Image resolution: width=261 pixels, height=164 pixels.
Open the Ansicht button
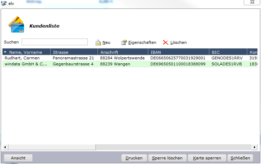(18, 158)
